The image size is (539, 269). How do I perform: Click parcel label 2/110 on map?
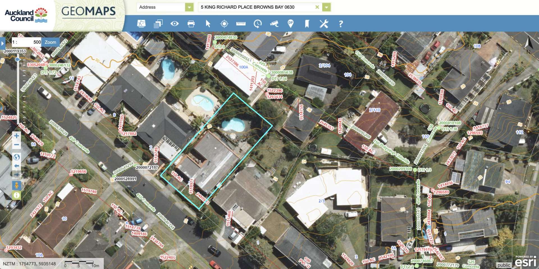[x=375, y=110]
